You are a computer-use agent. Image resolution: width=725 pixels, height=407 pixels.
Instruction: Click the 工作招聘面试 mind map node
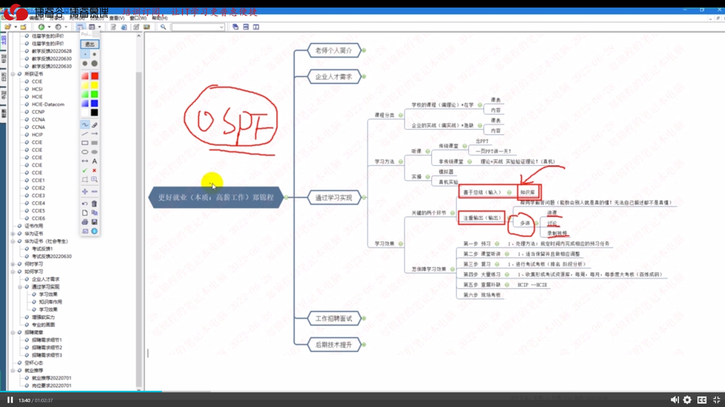click(333, 319)
